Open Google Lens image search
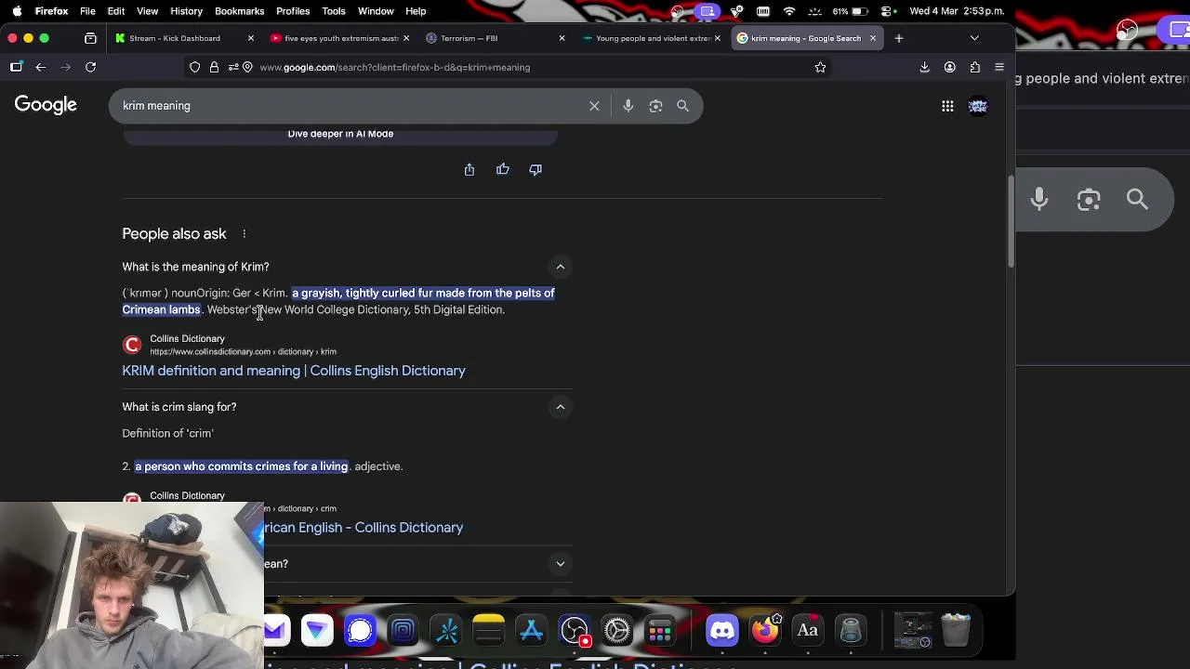The height and width of the screenshot is (669, 1190). click(655, 106)
